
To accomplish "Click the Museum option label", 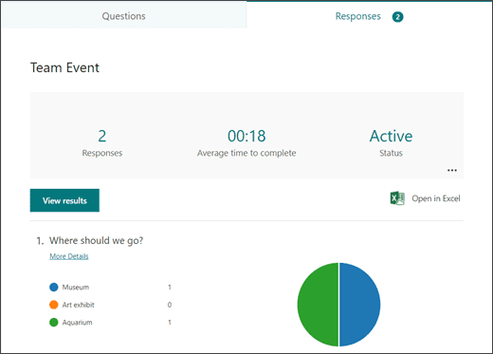I will point(76,288).
